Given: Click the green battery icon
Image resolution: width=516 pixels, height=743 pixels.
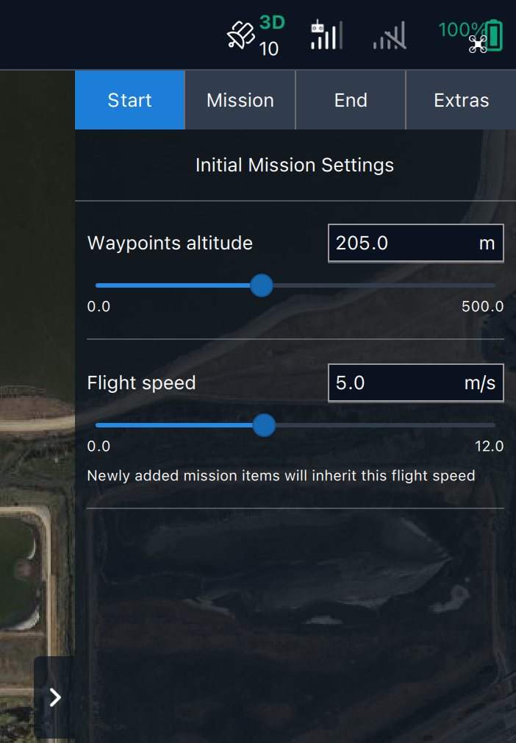Looking at the screenshot, I should [495, 35].
